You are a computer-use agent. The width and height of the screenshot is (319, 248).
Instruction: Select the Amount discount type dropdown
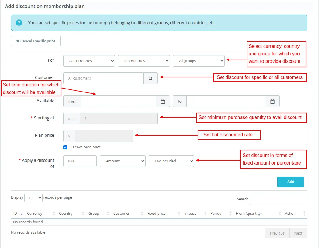point(123,161)
